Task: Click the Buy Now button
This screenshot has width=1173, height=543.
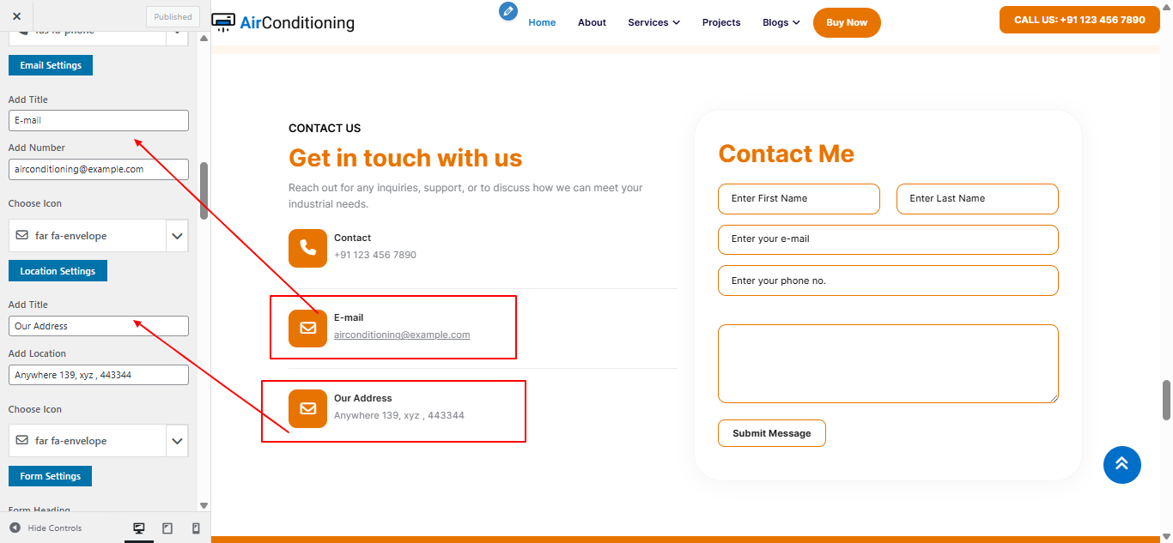Action: 847,22
